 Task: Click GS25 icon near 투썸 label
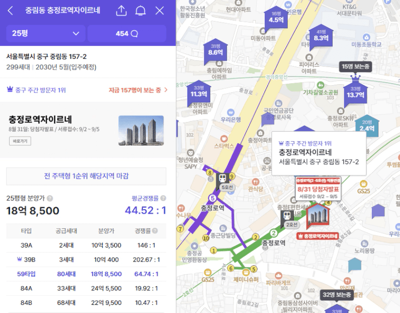point(363,183)
